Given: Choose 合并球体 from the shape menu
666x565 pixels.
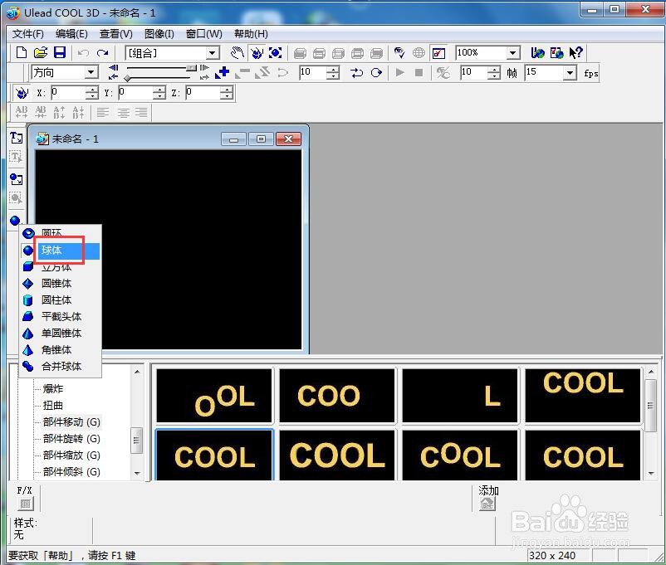Looking at the screenshot, I should click(60, 366).
